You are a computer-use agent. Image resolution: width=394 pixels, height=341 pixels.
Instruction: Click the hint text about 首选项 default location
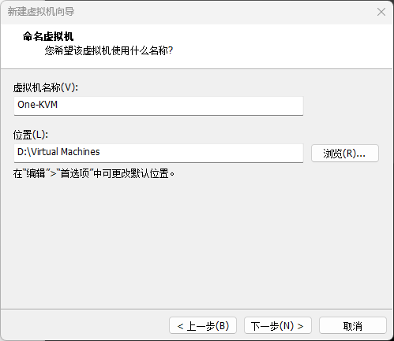[x=94, y=173]
